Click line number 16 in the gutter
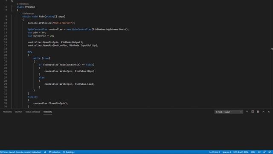 tap(6, 42)
